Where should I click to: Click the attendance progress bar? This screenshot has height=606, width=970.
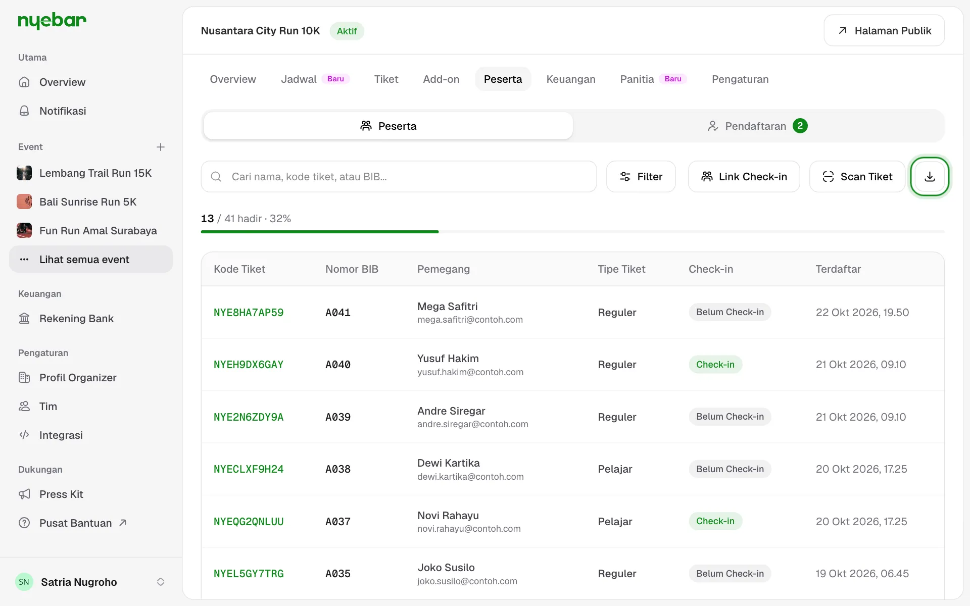coord(572,232)
